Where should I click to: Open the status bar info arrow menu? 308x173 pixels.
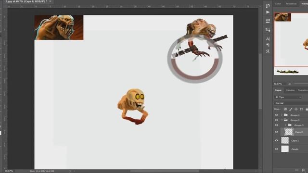[70, 171]
